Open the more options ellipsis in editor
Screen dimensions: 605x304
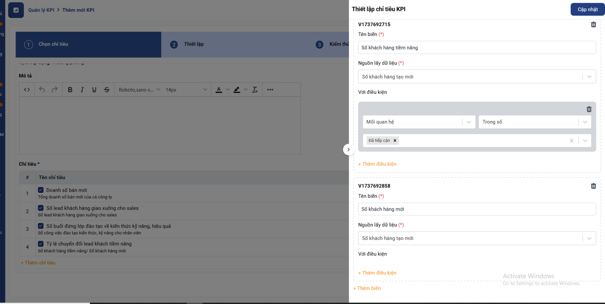(x=270, y=90)
